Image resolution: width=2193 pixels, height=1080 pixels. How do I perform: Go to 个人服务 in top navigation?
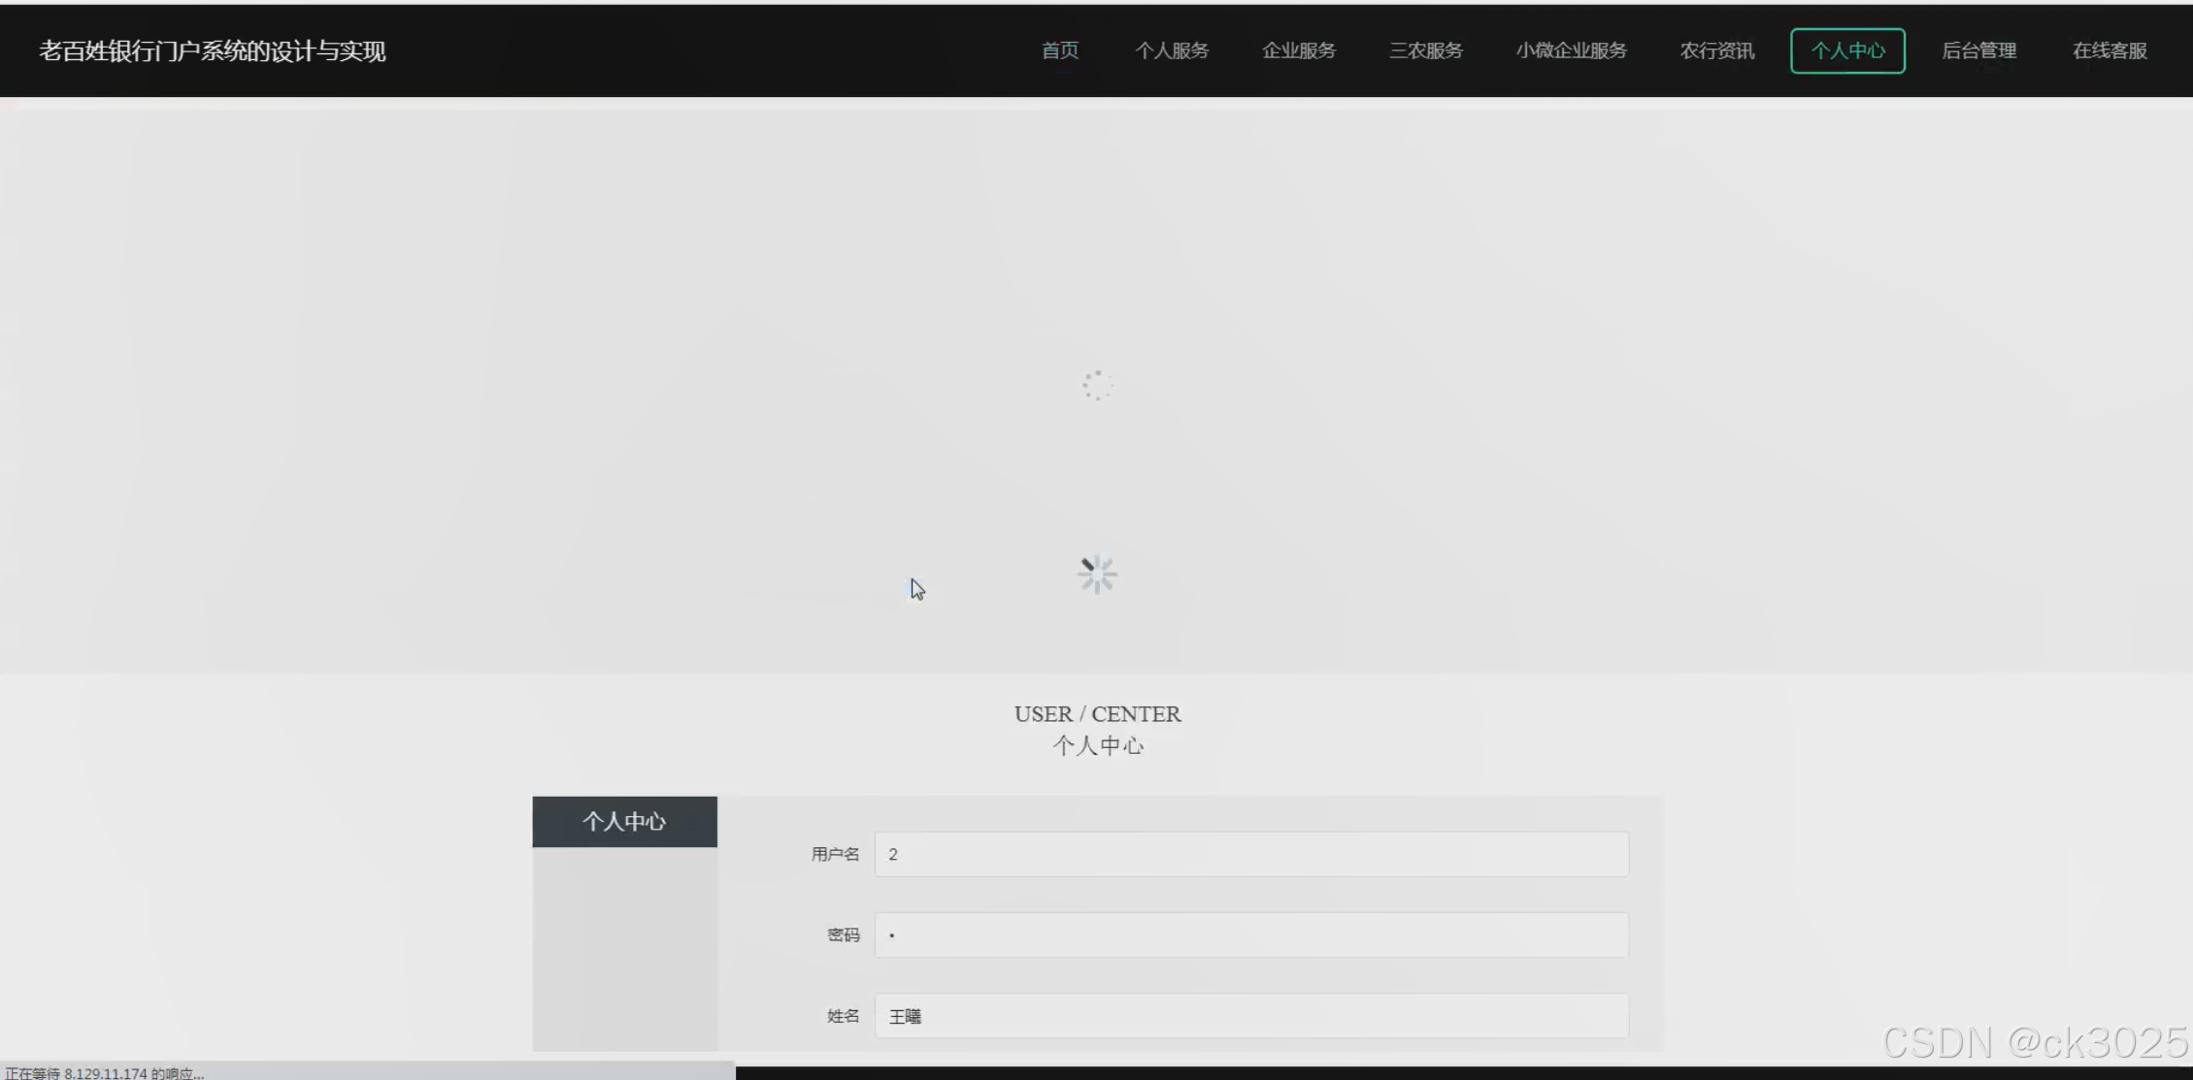coord(1172,50)
